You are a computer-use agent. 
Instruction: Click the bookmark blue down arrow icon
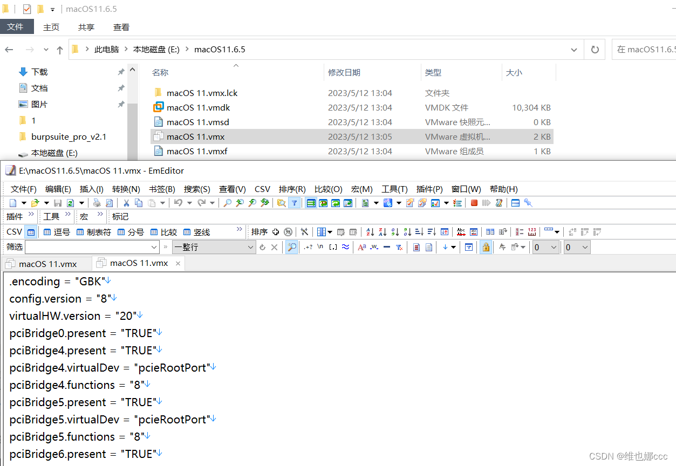[x=445, y=247]
